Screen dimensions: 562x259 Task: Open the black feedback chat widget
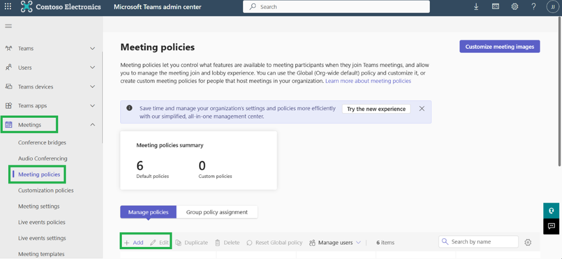(551, 226)
